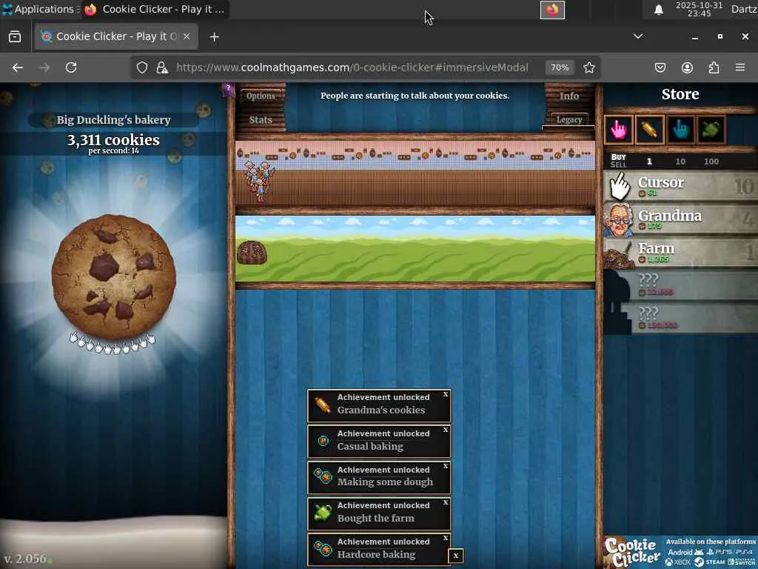Switch store to Sell mode

[x=618, y=164]
